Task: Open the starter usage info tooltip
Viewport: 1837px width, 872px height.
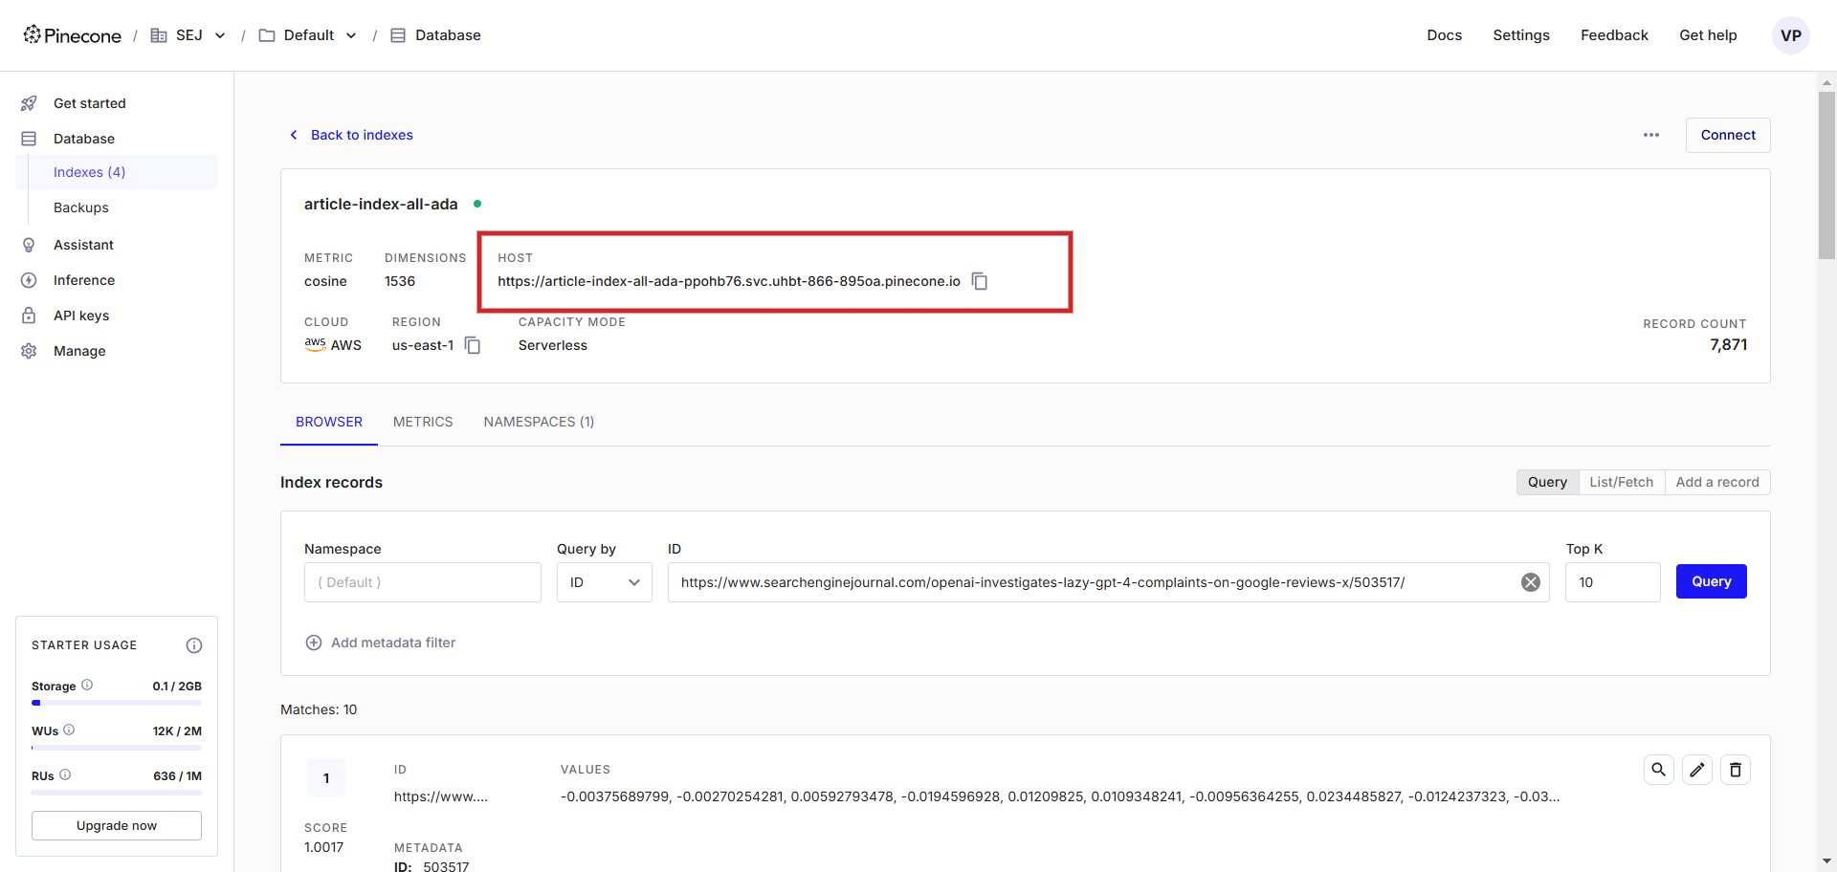Action: pyautogui.click(x=194, y=645)
